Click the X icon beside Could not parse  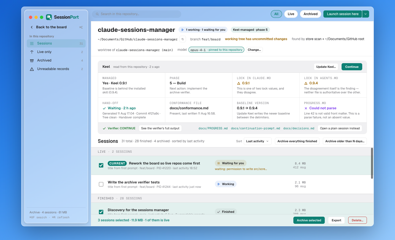coord(306,108)
